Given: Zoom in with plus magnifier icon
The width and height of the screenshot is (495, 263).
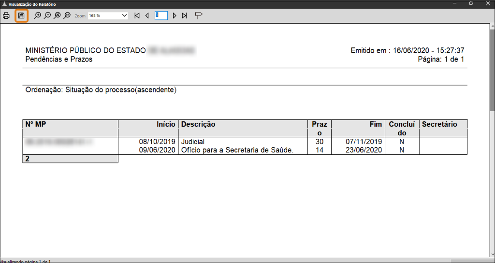Looking at the screenshot, I should [x=38, y=15].
